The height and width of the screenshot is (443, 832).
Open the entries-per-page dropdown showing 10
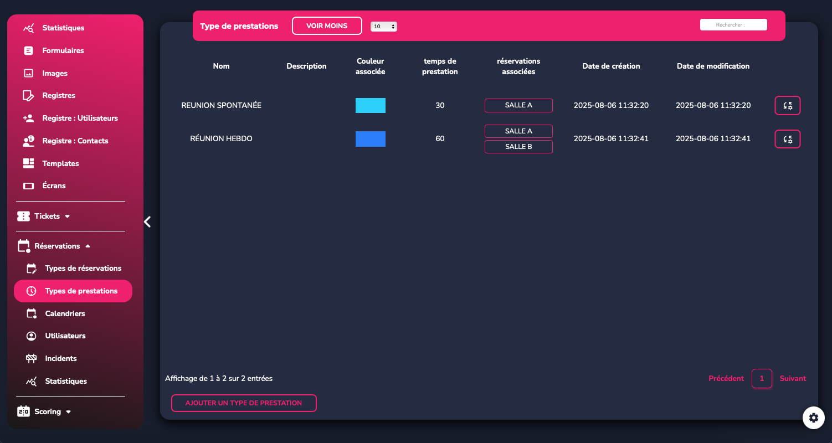pyautogui.click(x=383, y=27)
